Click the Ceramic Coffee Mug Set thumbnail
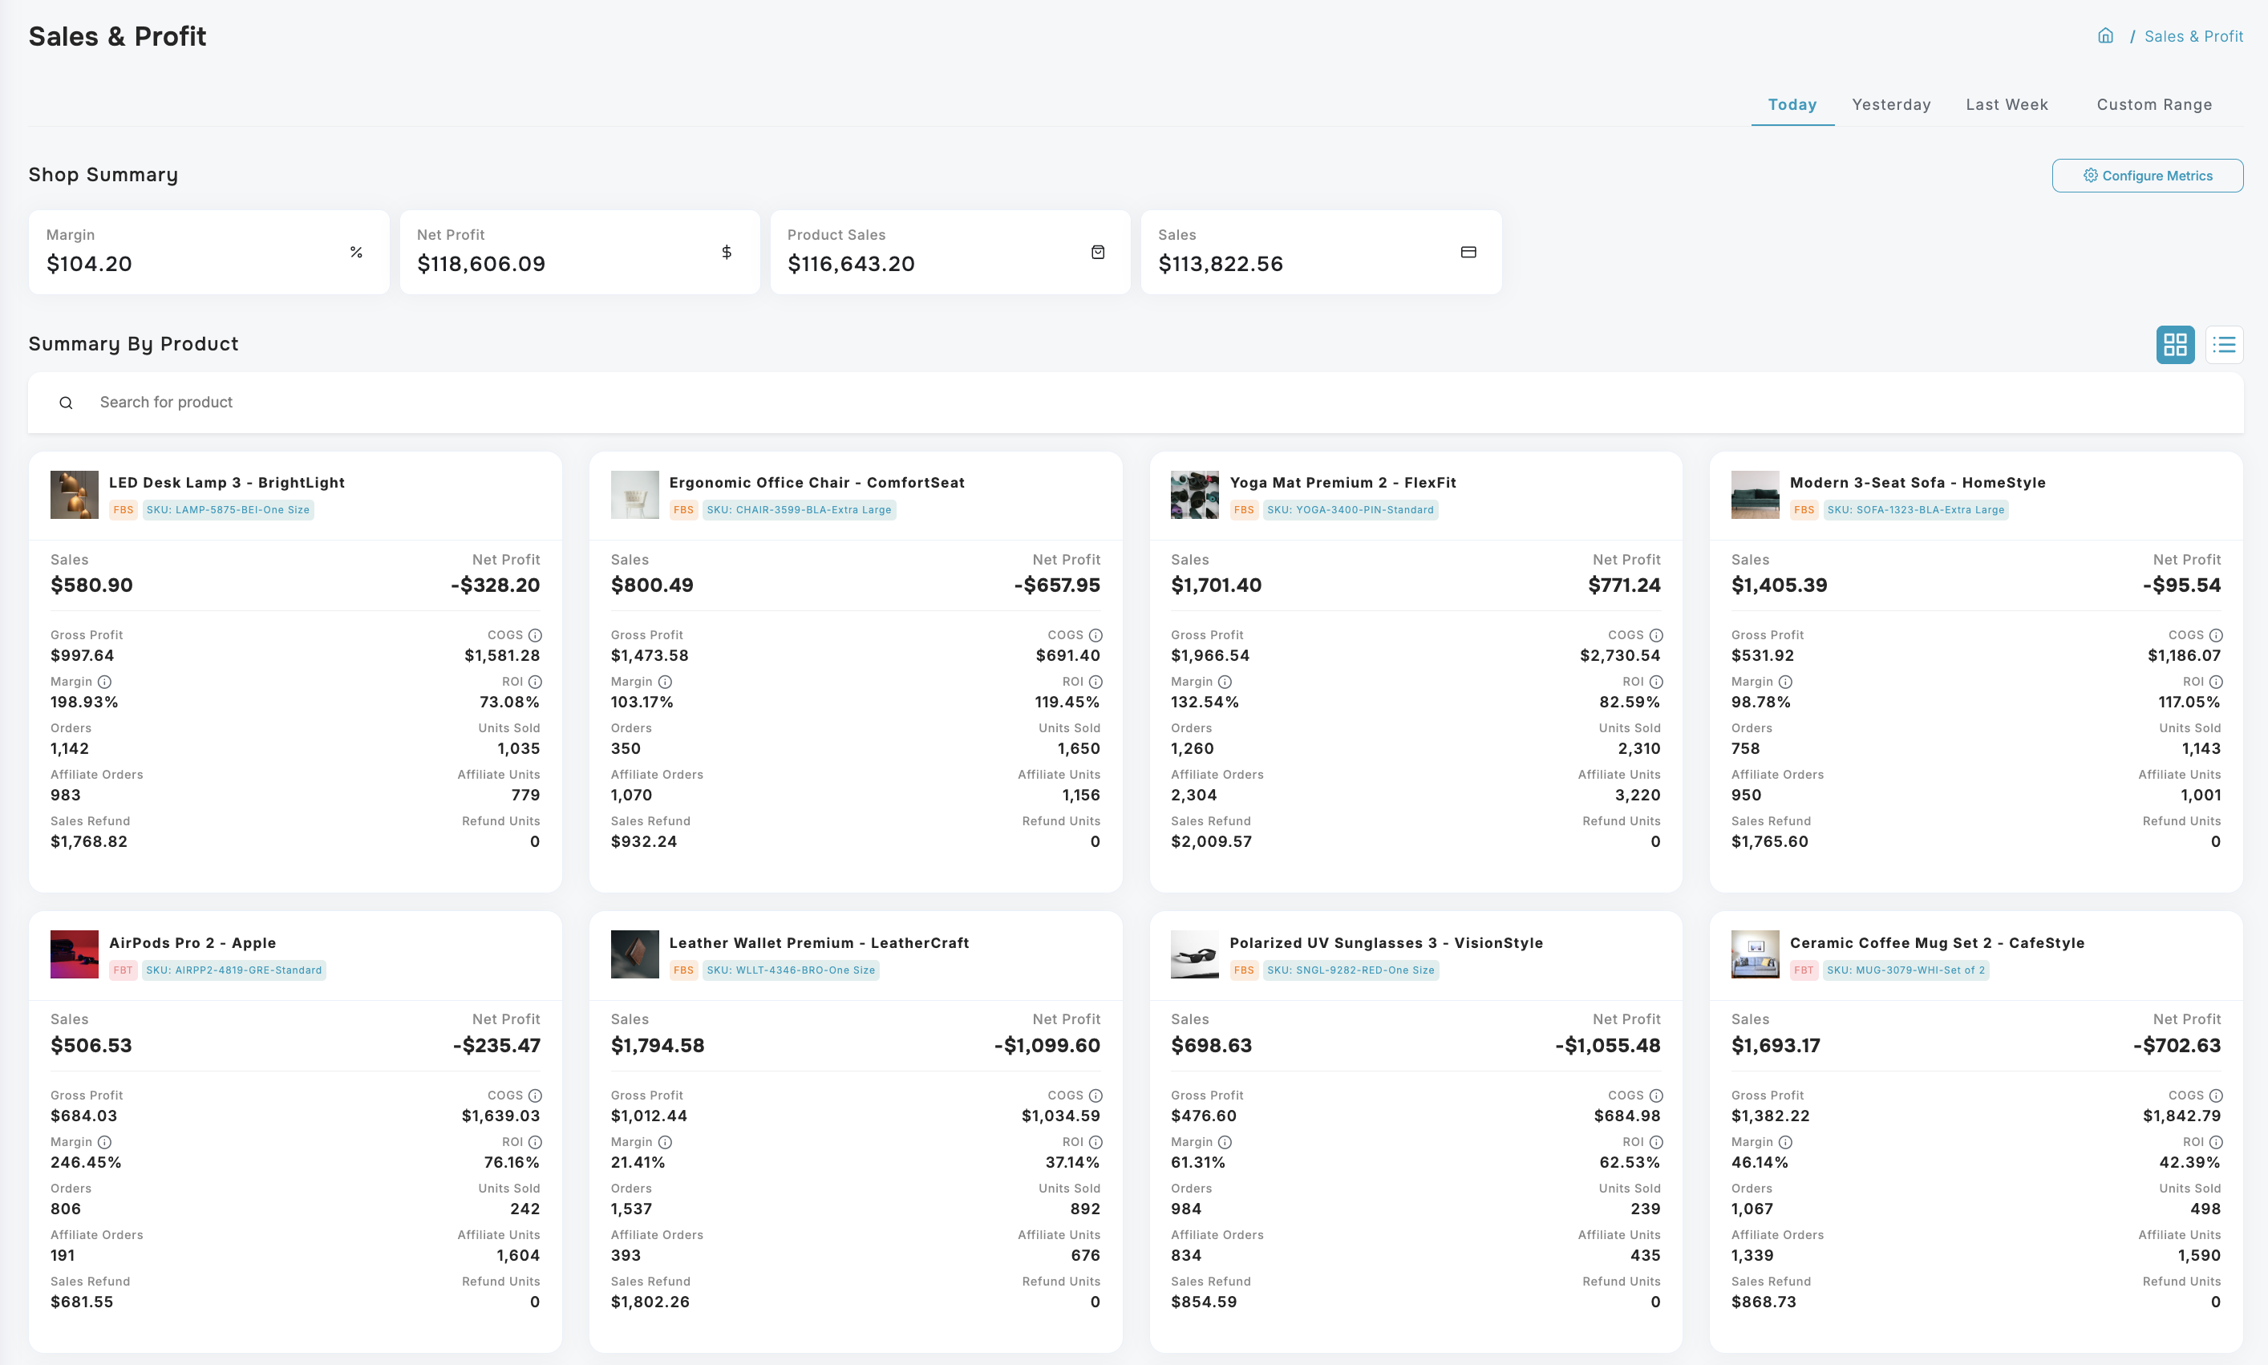 point(1754,954)
